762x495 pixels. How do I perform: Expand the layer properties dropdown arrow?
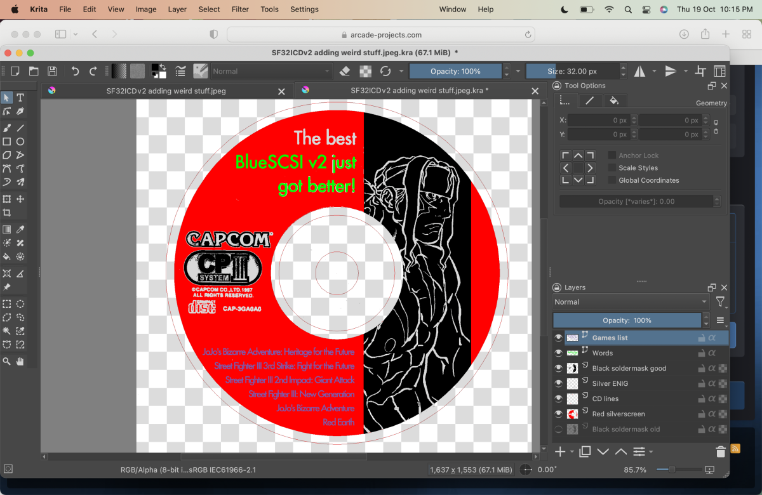coord(650,452)
